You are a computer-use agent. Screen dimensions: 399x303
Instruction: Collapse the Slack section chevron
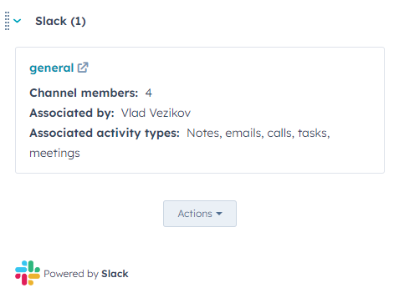pos(18,21)
